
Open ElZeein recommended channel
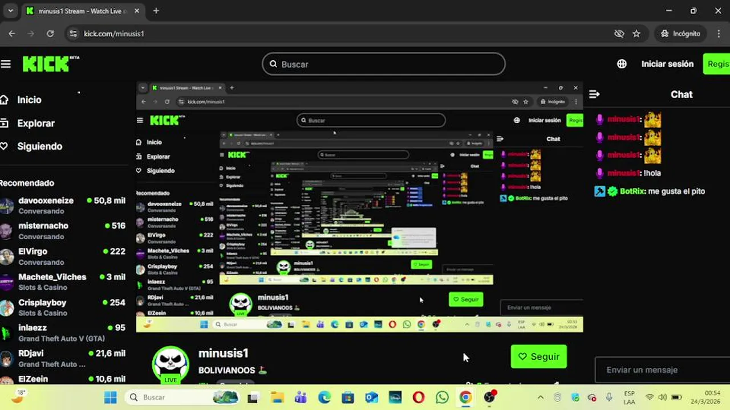tap(63, 379)
